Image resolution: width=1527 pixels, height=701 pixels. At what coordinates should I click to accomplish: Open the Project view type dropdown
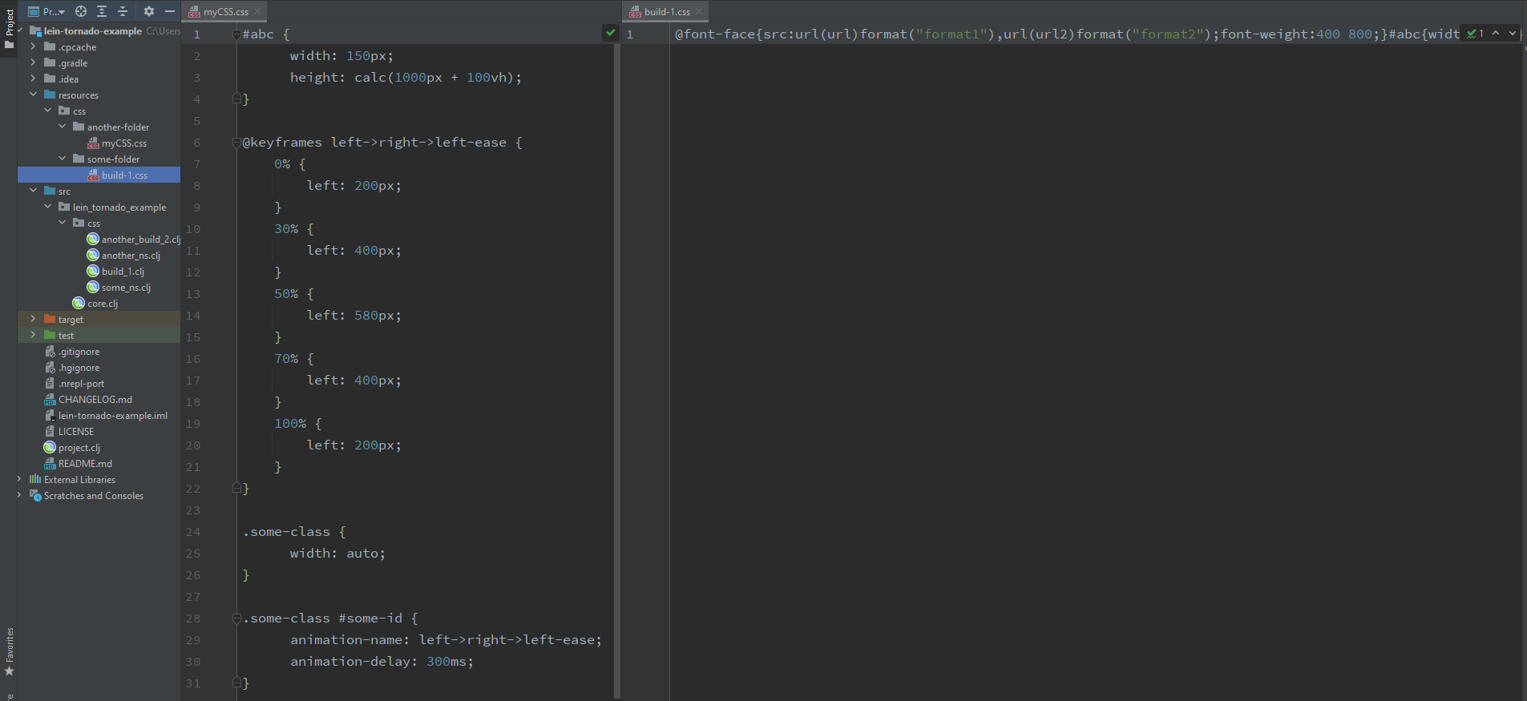tap(53, 11)
